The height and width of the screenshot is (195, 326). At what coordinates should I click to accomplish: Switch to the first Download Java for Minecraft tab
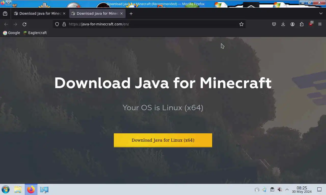coord(40,13)
